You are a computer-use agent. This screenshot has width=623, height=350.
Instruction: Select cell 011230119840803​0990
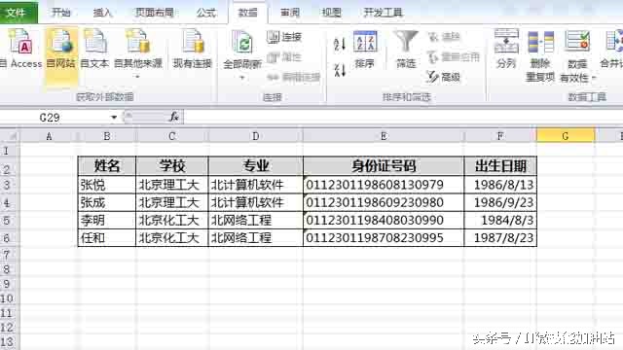pos(384,220)
